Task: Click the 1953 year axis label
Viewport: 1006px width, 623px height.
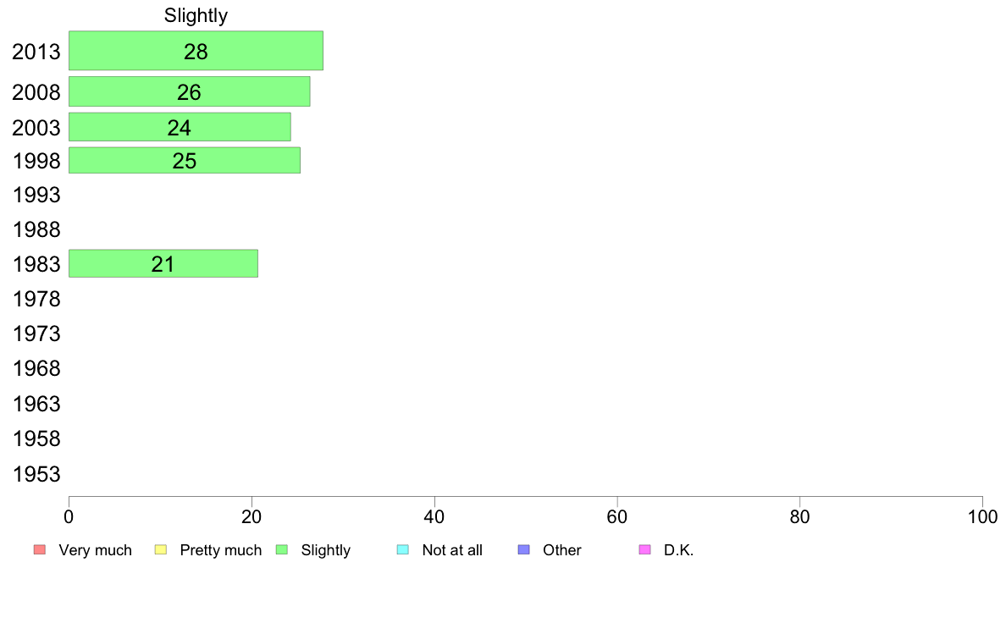Action: pos(36,474)
